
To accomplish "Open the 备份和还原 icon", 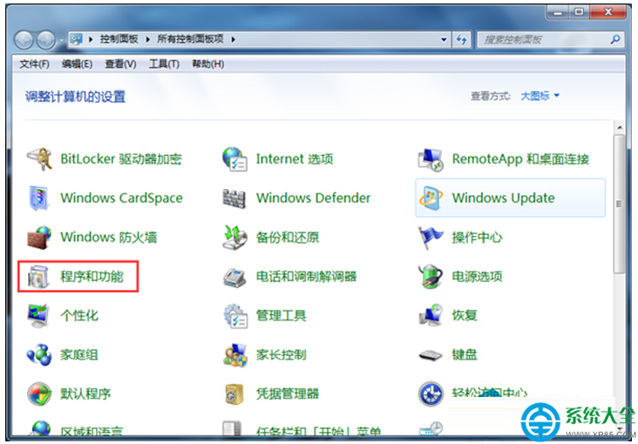I will (234, 237).
